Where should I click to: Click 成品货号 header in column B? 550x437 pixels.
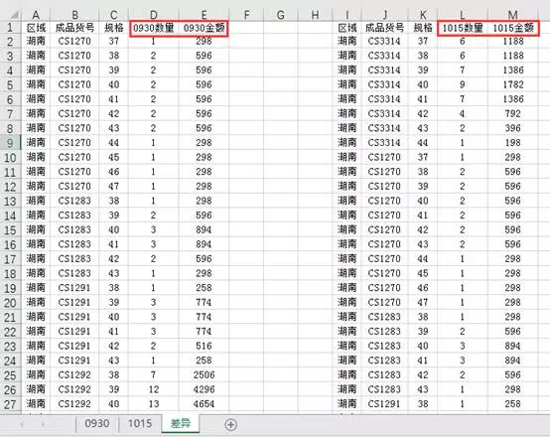pyautogui.click(x=74, y=28)
